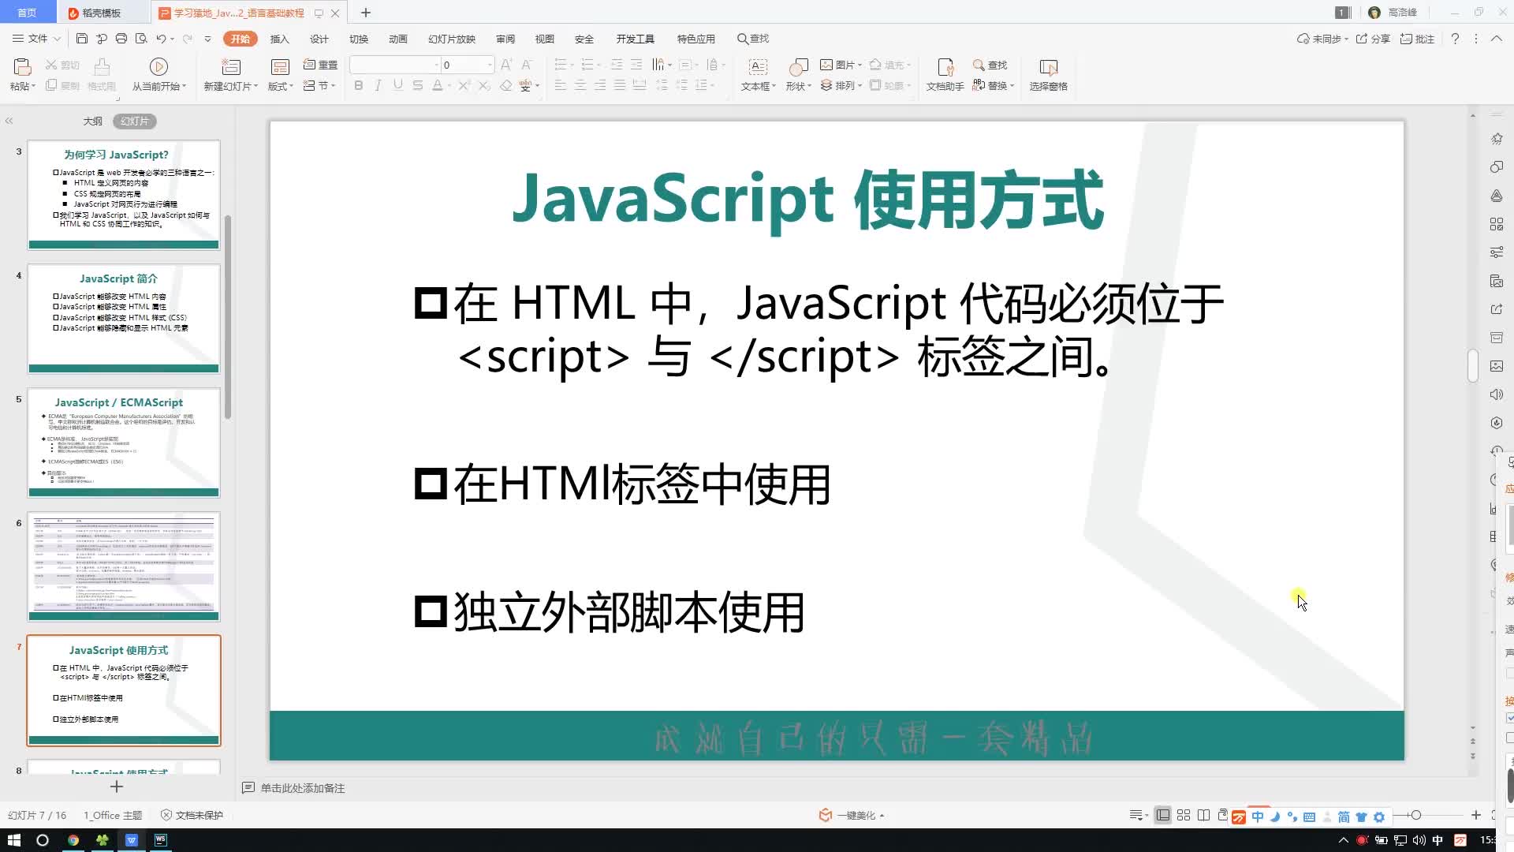Open the Selection Pane (选择窗格) icon

(1048, 67)
